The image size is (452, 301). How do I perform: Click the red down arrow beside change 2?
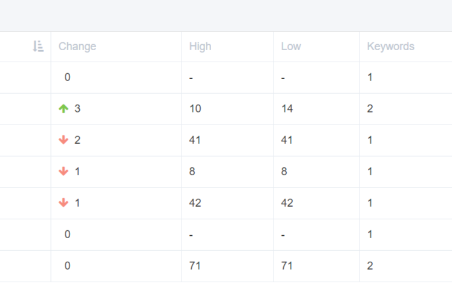64,140
